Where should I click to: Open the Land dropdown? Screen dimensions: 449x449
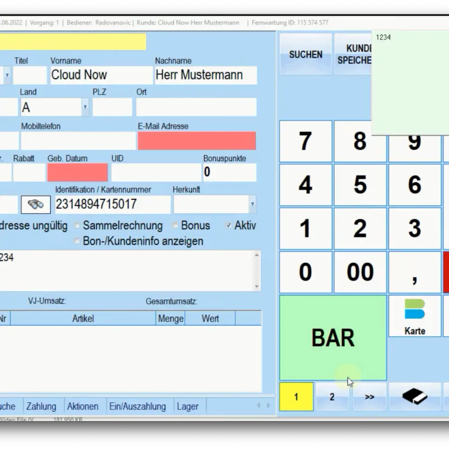(85, 108)
